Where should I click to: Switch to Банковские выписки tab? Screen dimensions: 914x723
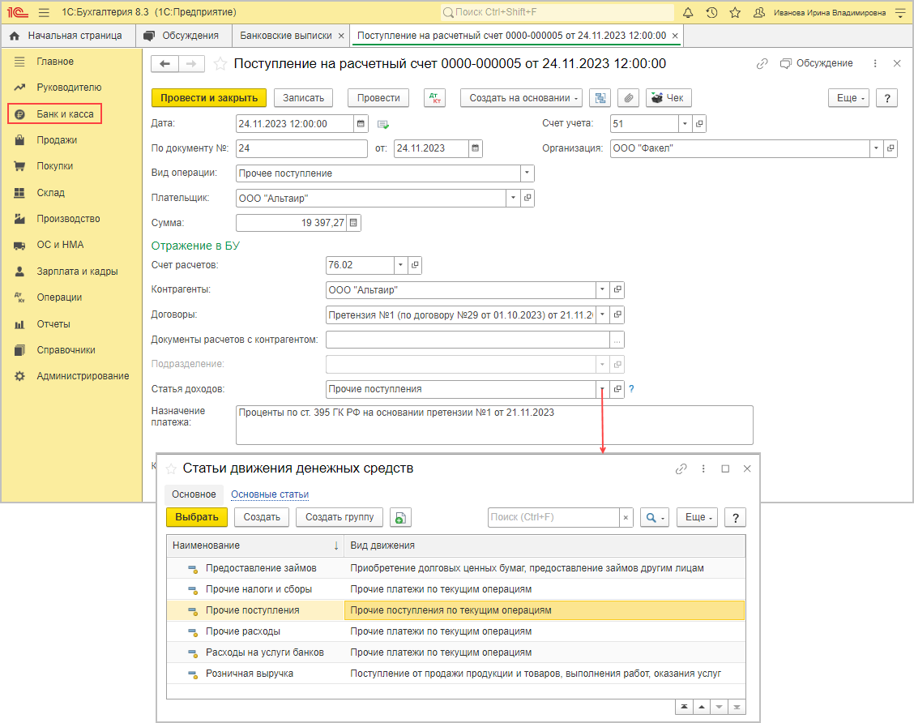[286, 36]
